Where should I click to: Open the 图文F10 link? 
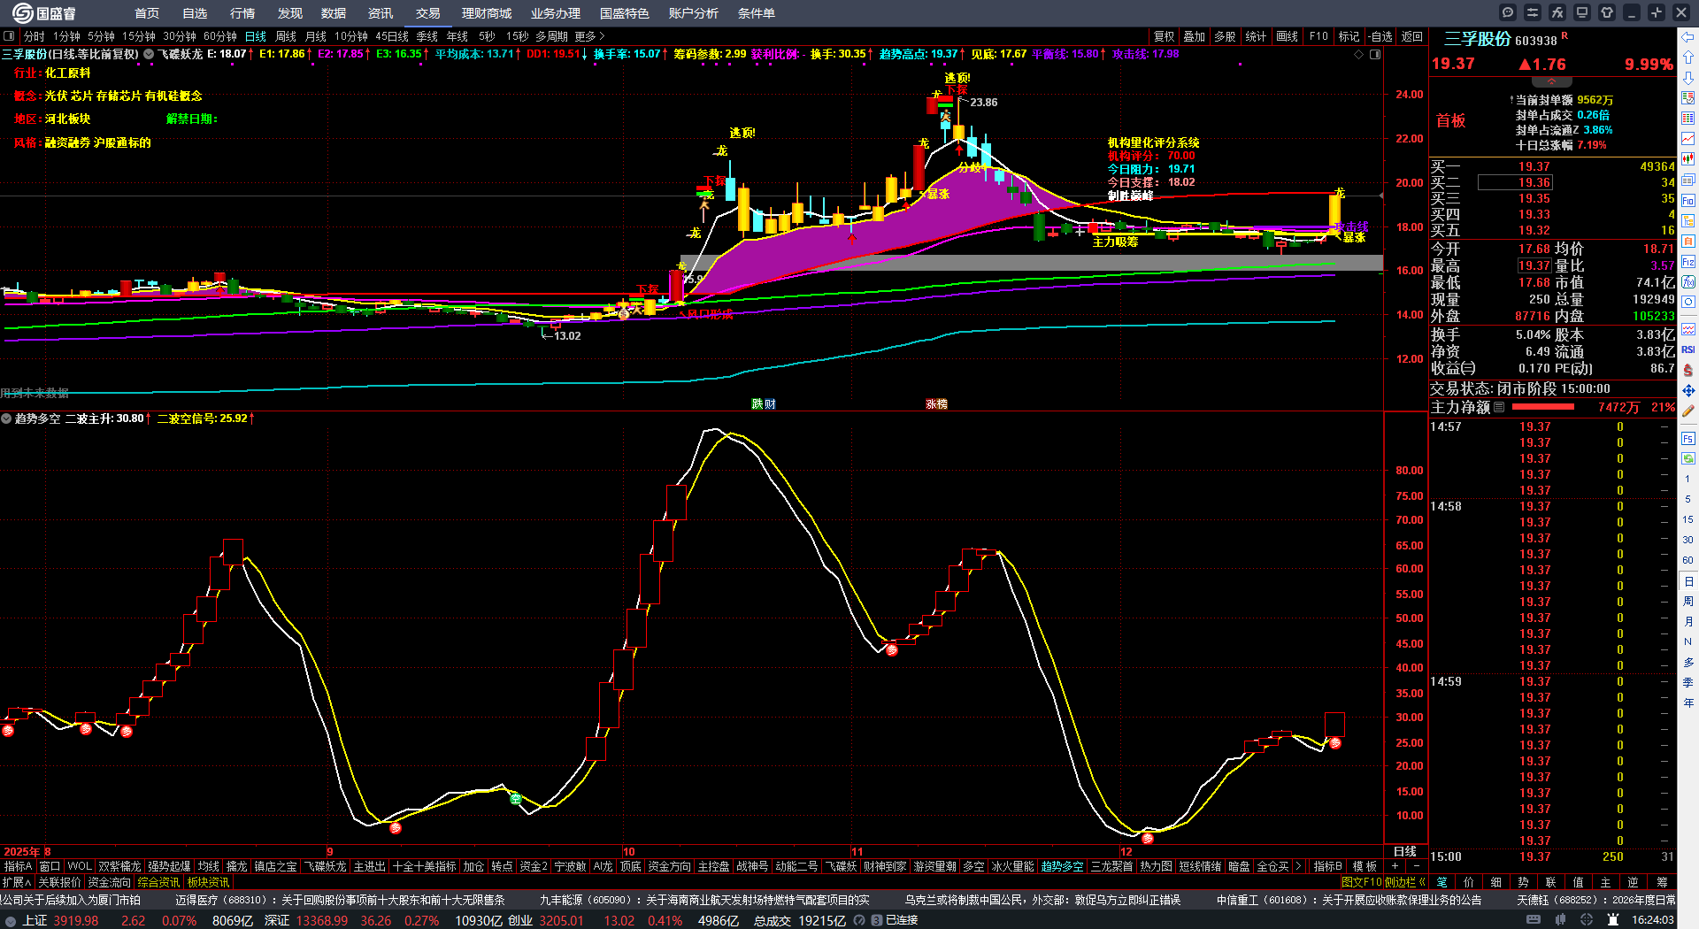click(x=1361, y=881)
